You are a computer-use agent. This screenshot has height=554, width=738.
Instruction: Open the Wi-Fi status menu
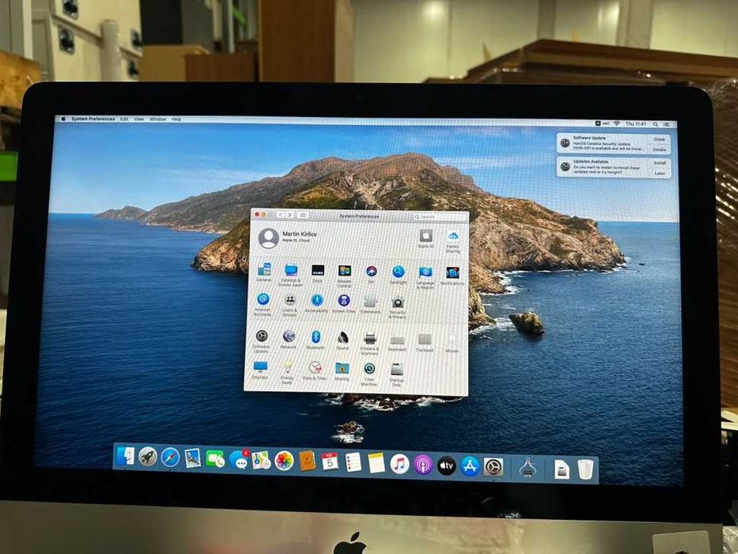[x=616, y=123]
